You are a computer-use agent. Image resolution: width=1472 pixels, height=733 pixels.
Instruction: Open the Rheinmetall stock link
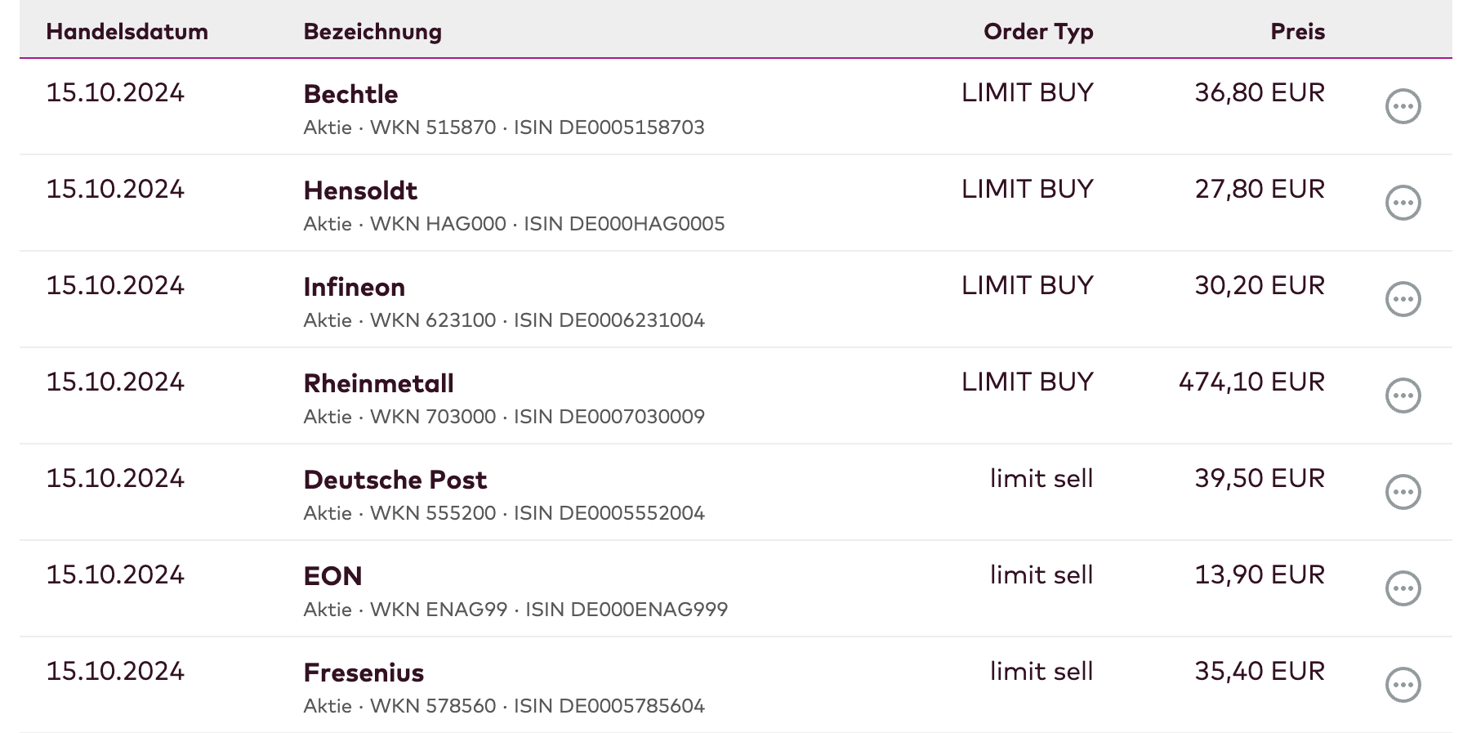pyautogui.click(x=378, y=383)
